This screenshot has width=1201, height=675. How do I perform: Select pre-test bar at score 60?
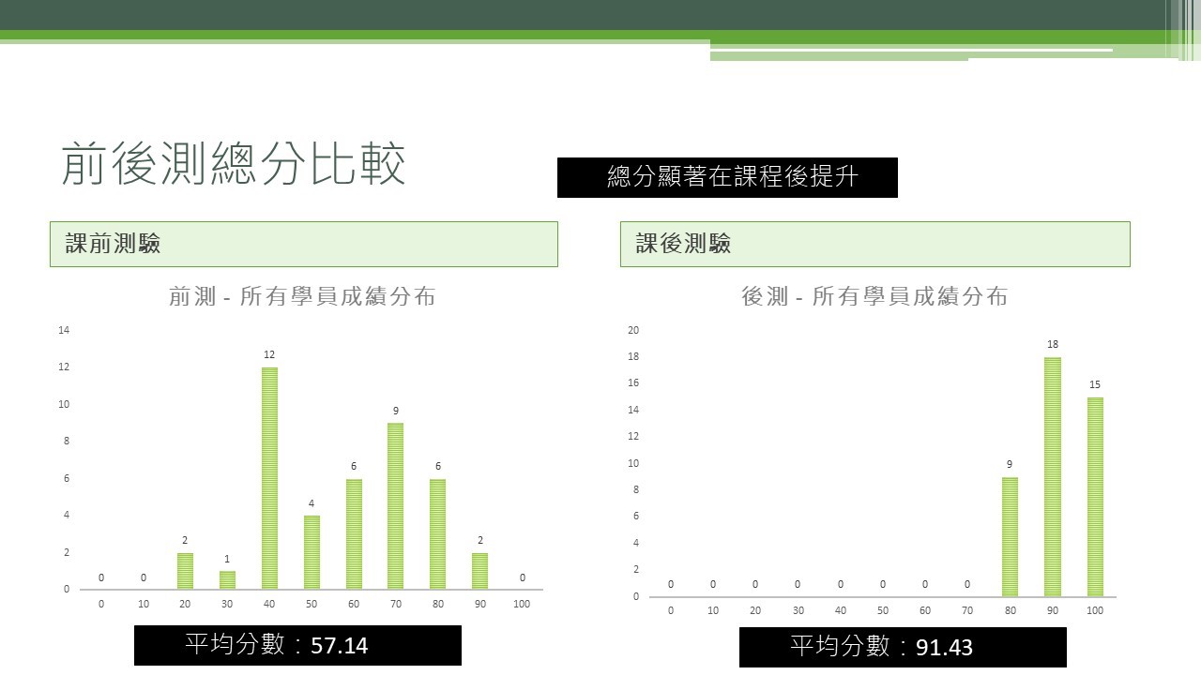click(x=354, y=534)
